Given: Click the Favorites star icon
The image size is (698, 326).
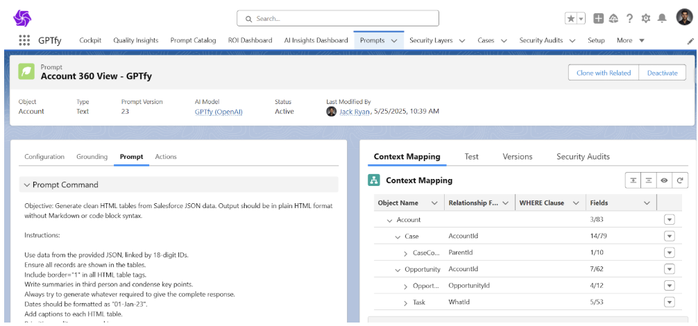Looking at the screenshot, I should (571, 18).
